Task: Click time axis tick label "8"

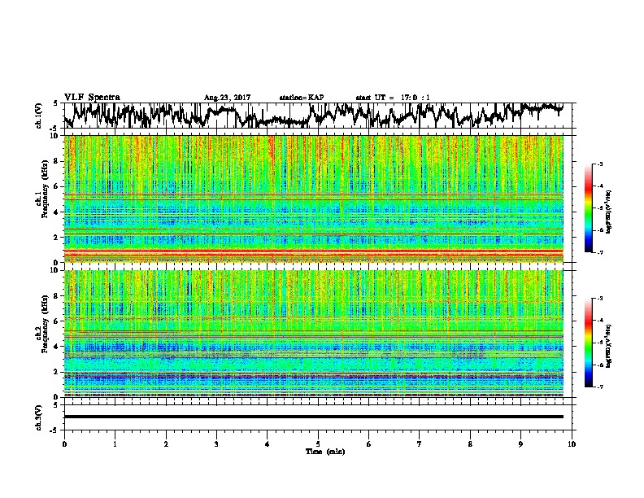Action: pos(470,443)
